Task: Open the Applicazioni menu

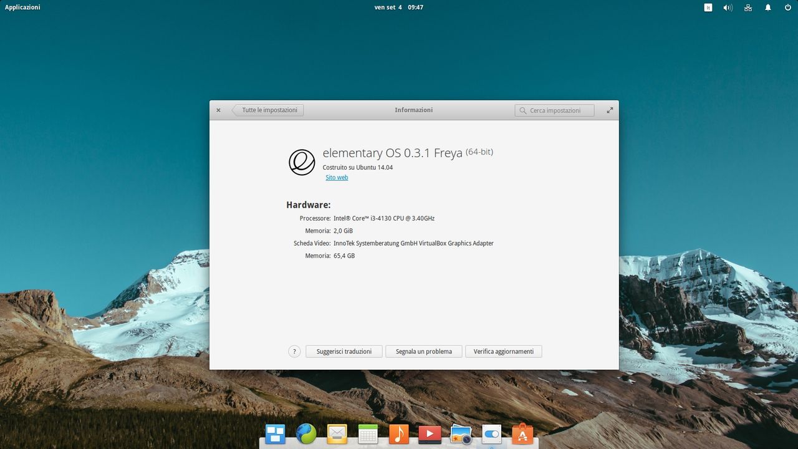Action: [22, 7]
